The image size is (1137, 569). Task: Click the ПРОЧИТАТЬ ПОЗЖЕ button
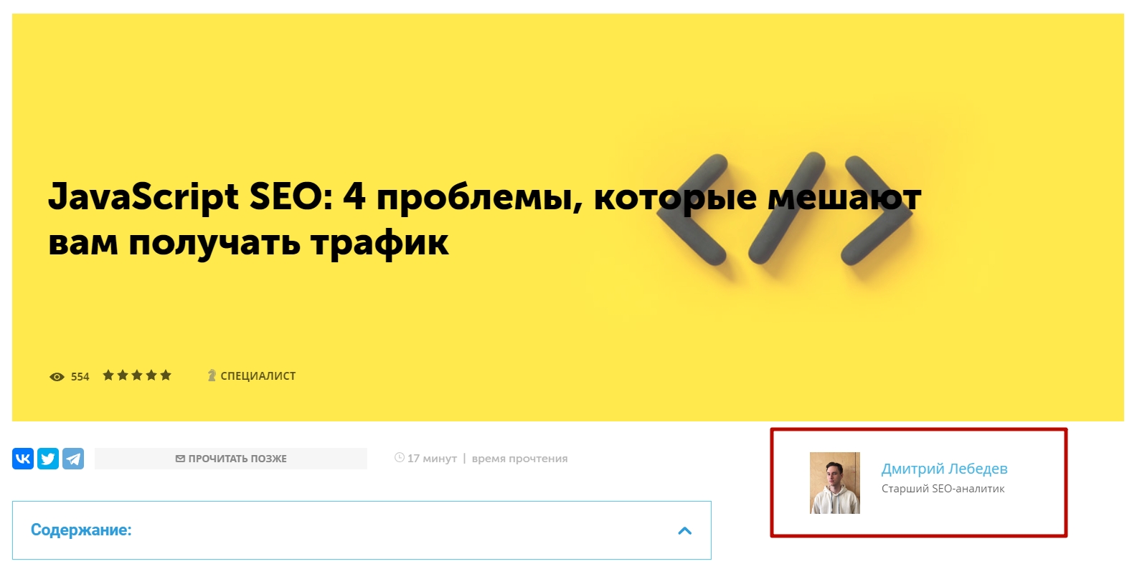[231, 459]
